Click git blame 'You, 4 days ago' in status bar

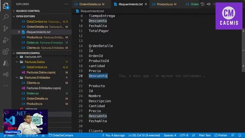coord(113,135)
